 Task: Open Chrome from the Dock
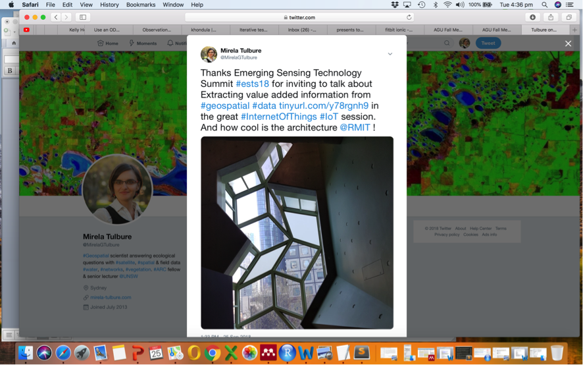[213, 352]
